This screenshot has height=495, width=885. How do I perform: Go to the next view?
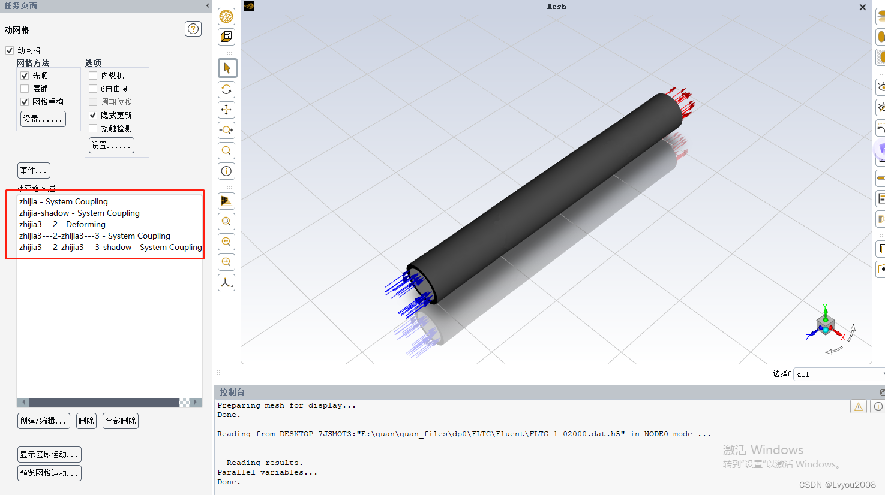226,262
